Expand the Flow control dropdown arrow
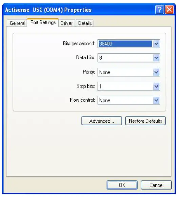179x197 pixels. pyautogui.click(x=156, y=100)
